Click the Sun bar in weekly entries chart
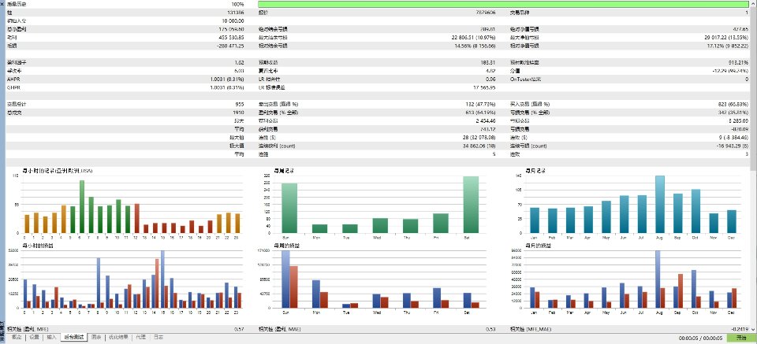 tap(289, 208)
